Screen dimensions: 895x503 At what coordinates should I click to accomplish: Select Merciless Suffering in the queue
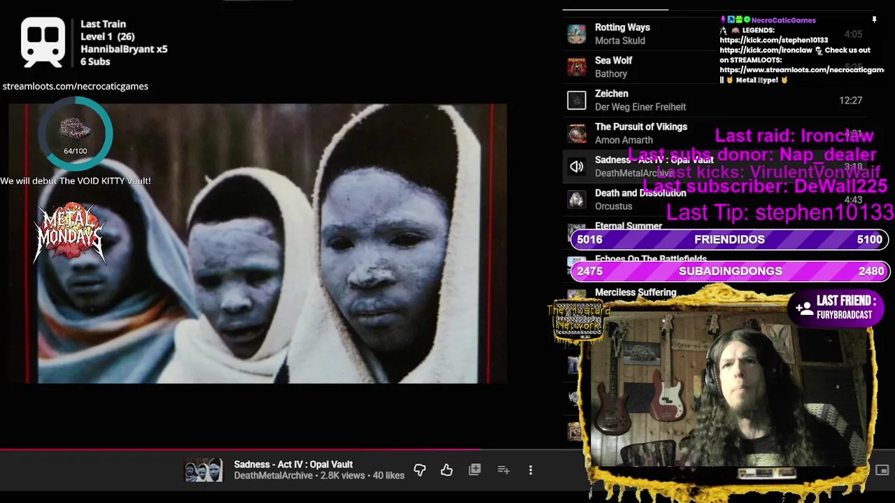(x=636, y=293)
